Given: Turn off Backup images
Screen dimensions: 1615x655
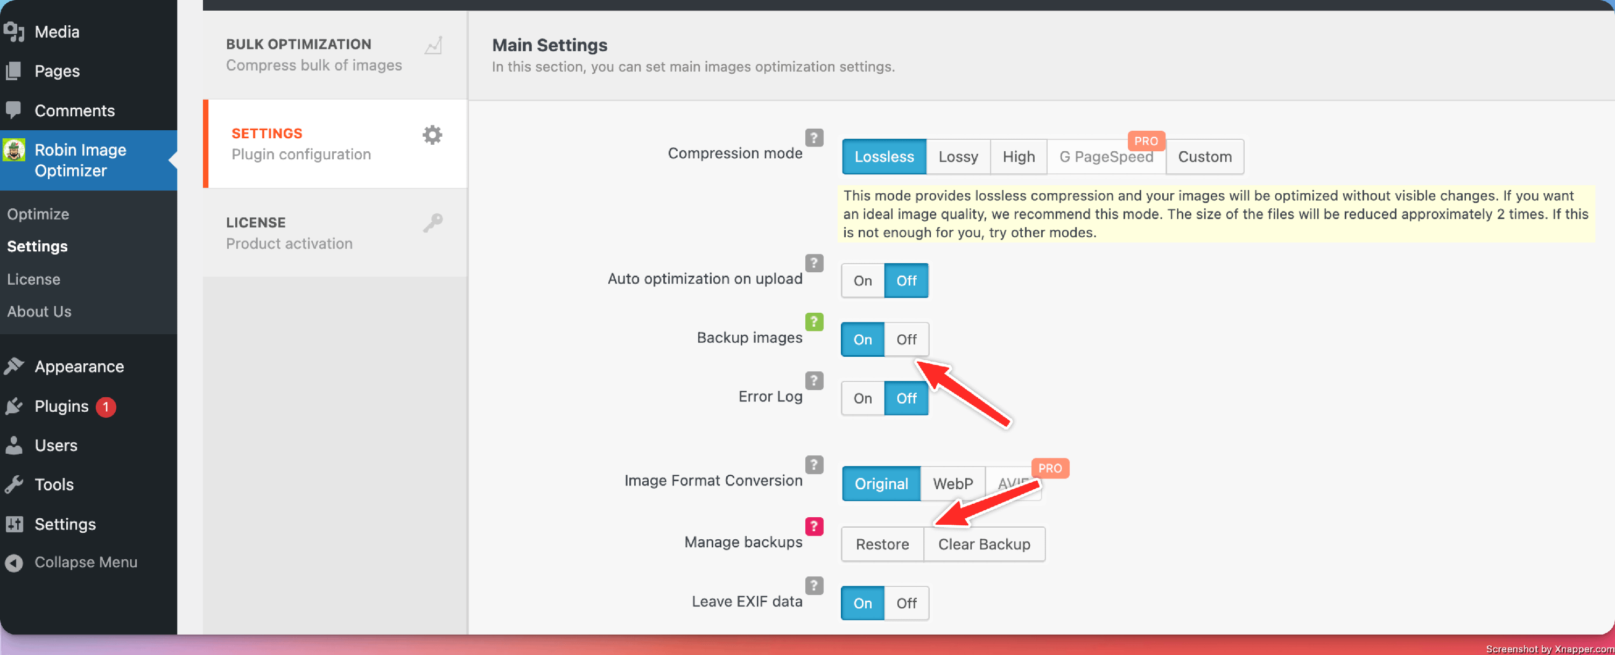Looking at the screenshot, I should [x=906, y=339].
